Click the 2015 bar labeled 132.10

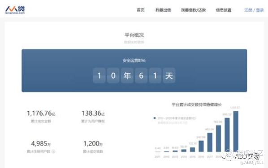pos(192,150)
